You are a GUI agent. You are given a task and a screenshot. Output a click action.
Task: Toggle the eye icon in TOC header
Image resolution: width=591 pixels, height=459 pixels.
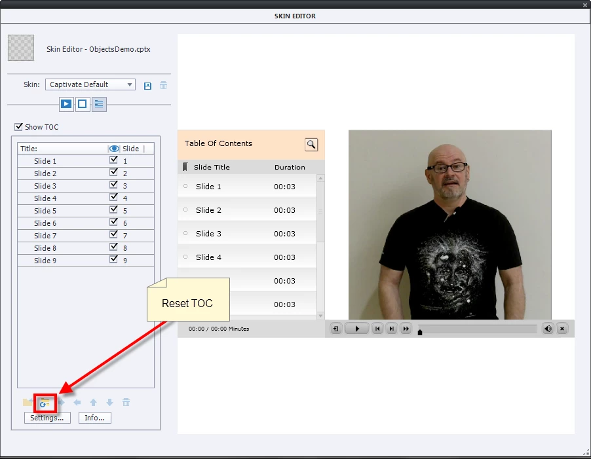pos(114,149)
